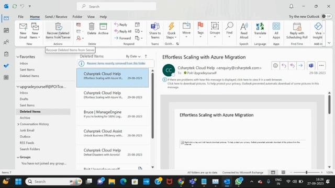Click Reply with Scheduling Poll
This screenshot has width=335, height=188.
(x=297, y=31)
